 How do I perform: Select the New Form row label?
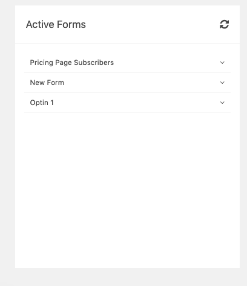[47, 83]
